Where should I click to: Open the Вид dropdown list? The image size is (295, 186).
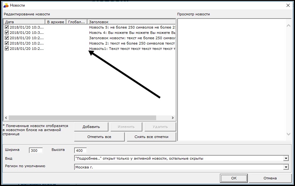pos(286,158)
